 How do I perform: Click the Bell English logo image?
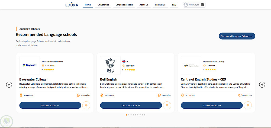click(110, 65)
